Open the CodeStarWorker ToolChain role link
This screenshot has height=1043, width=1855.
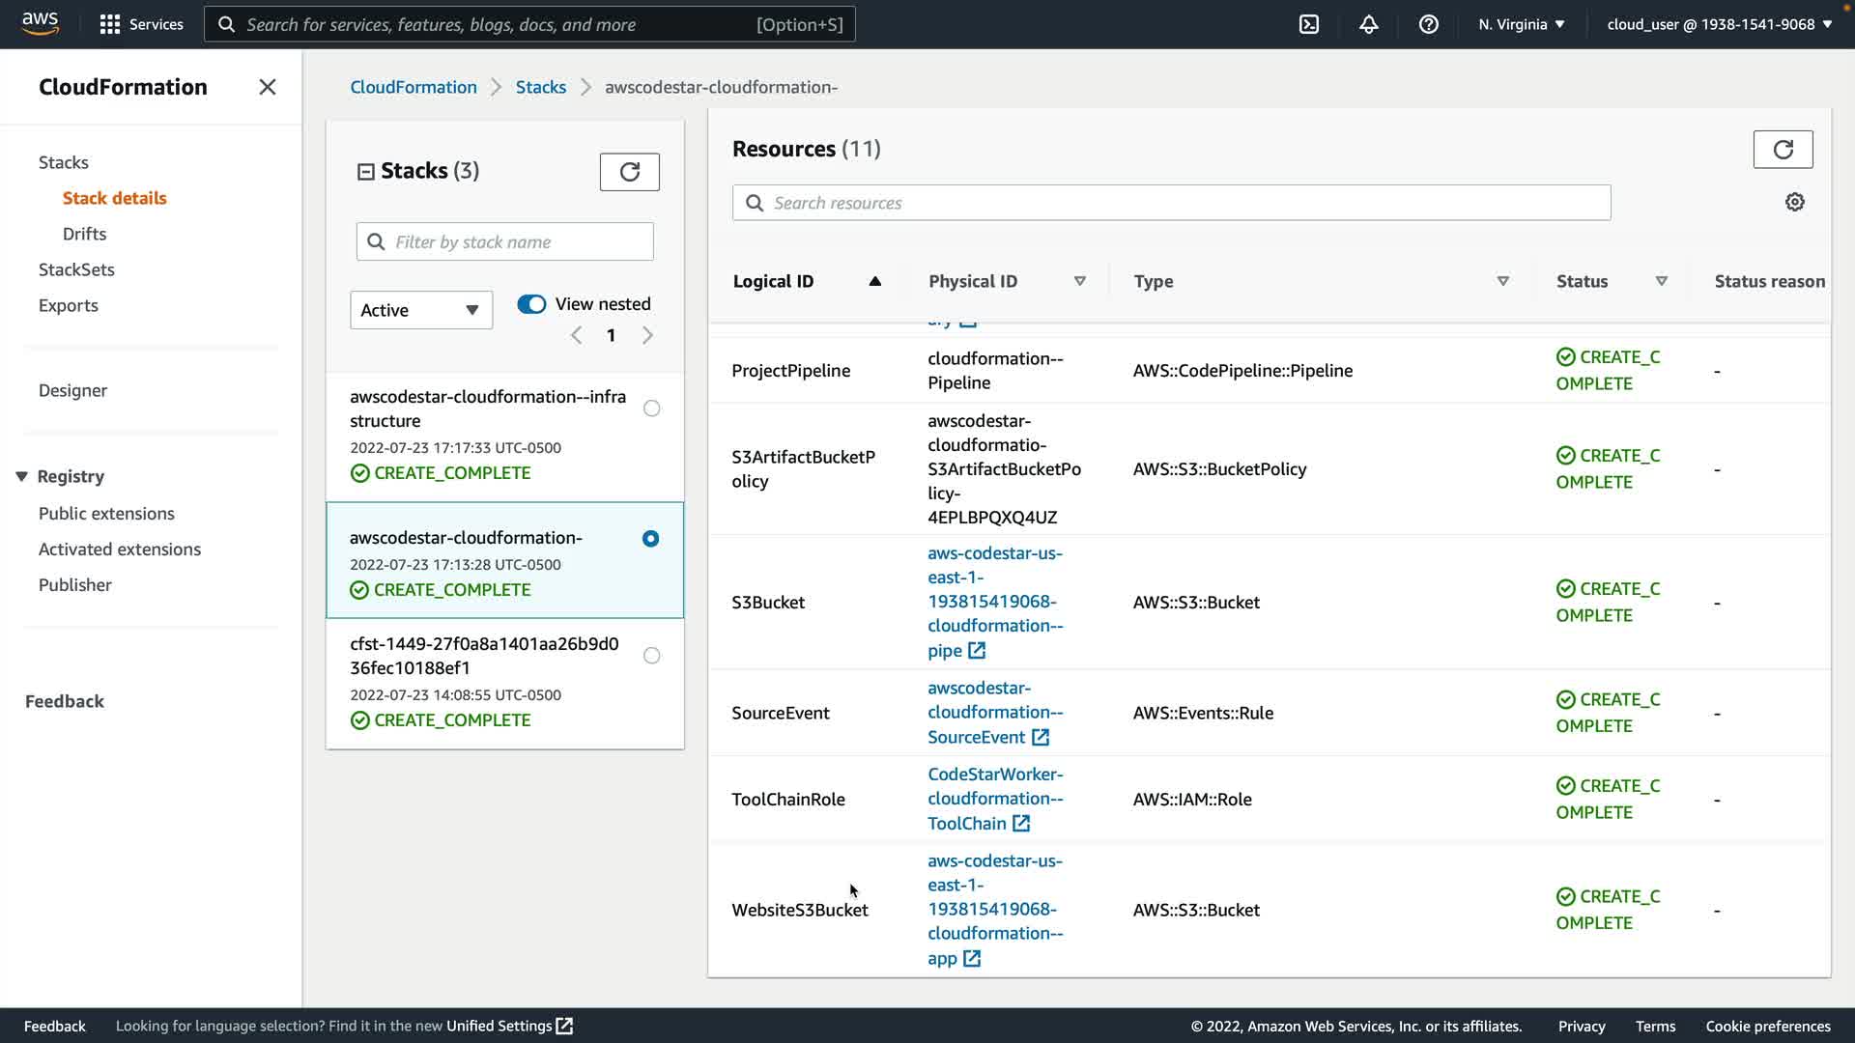click(994, 799)
